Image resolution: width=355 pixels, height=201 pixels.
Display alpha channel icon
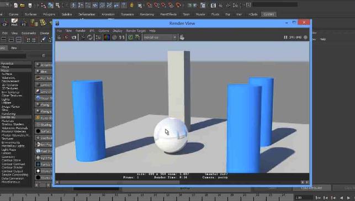[x=114, y=38]
